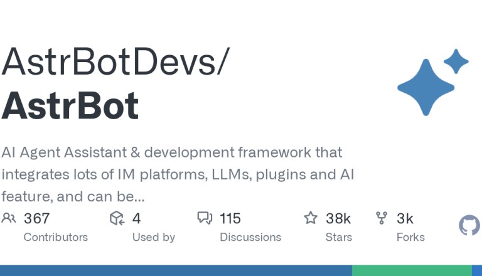Click the "Contributors" label

tap(56, 237)
